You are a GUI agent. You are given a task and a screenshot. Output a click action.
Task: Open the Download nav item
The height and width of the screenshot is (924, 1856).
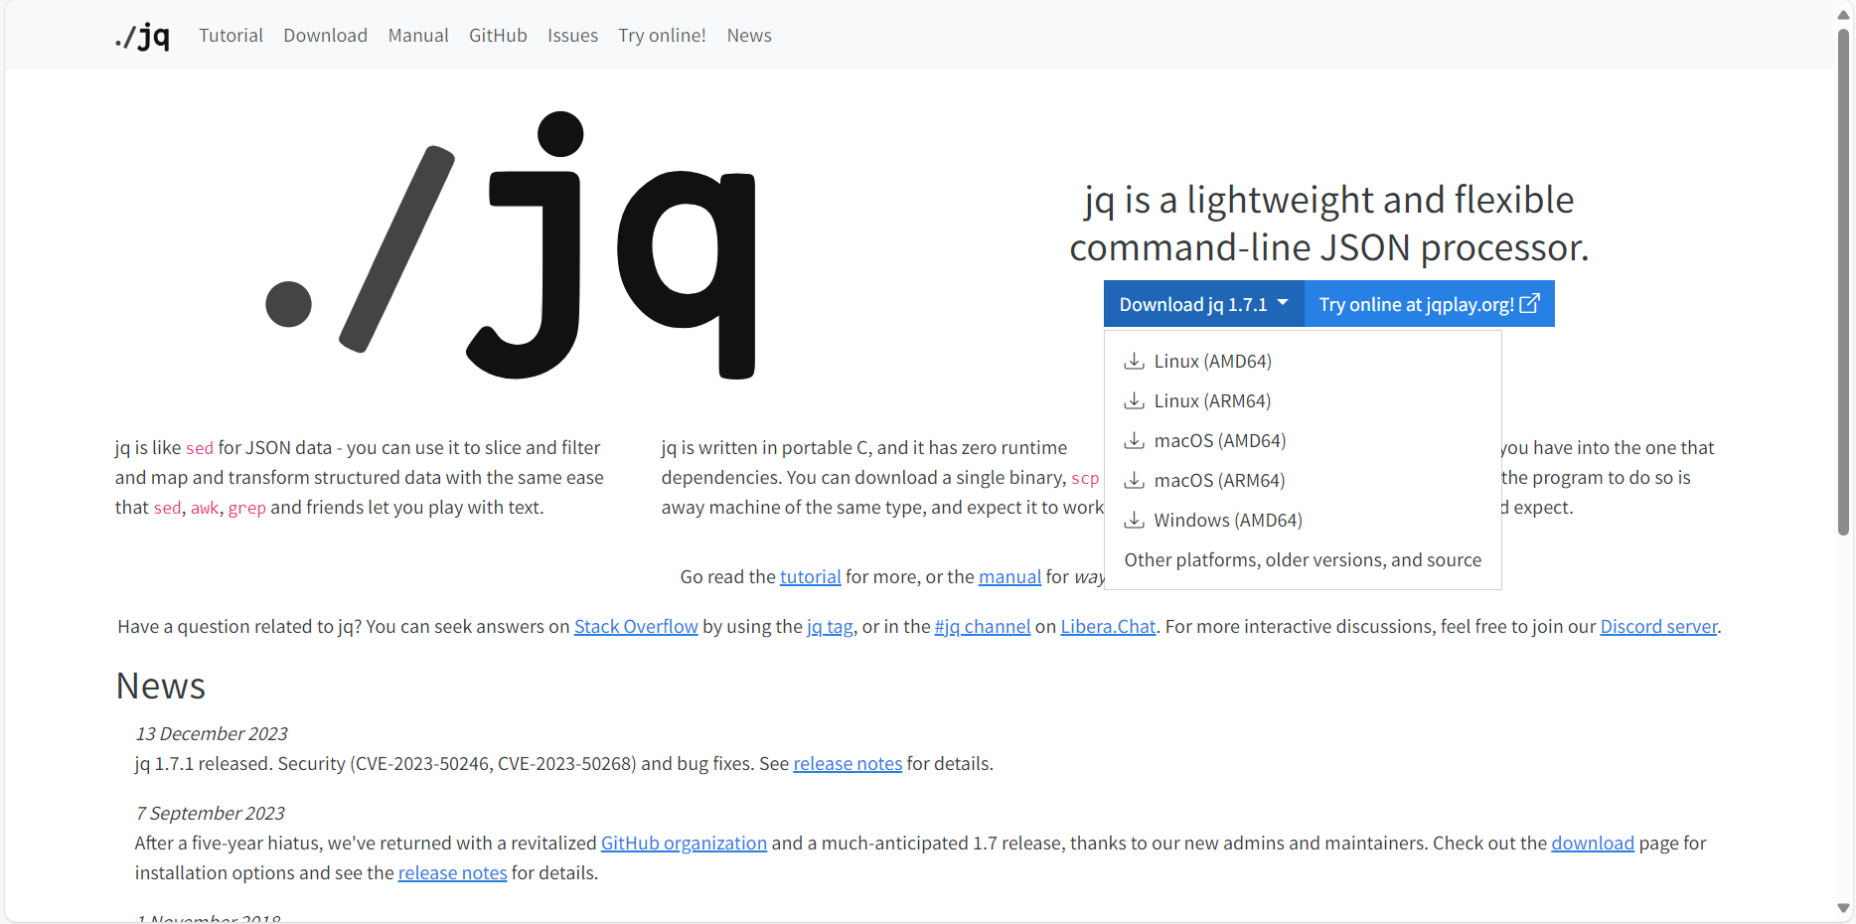click(325, 36)
